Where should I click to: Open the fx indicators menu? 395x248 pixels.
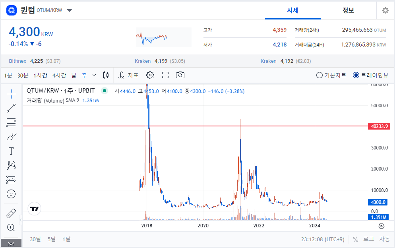coord(121,75)
